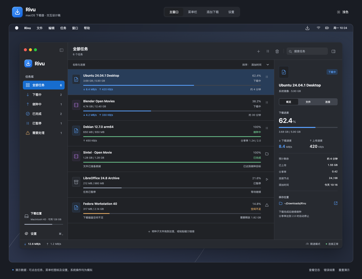Click the trash delete icon
The height and width of the screenshot is (279, 362).
pyautogui.click(x=277, y=51)
